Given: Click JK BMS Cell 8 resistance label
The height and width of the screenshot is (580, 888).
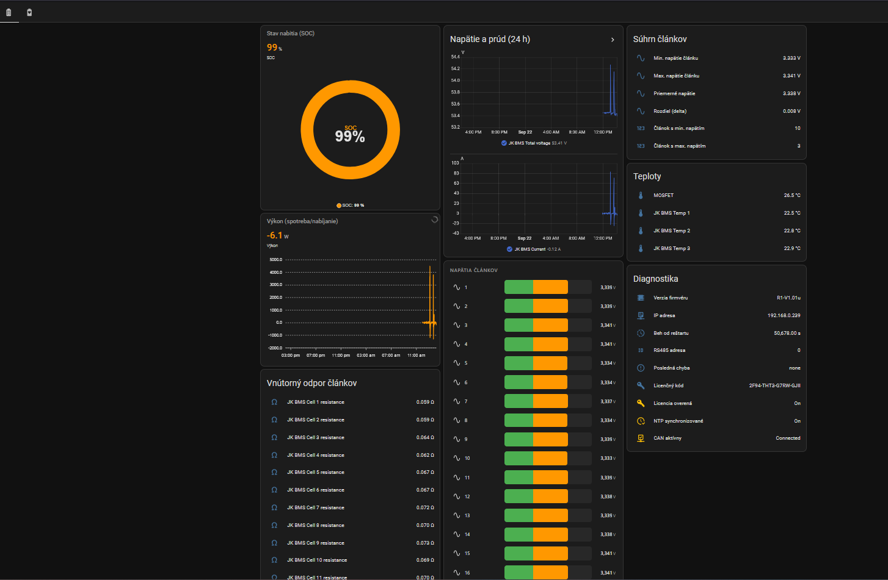Looking at the screenshot, I should pyautogui.click(x=316, y=525).
